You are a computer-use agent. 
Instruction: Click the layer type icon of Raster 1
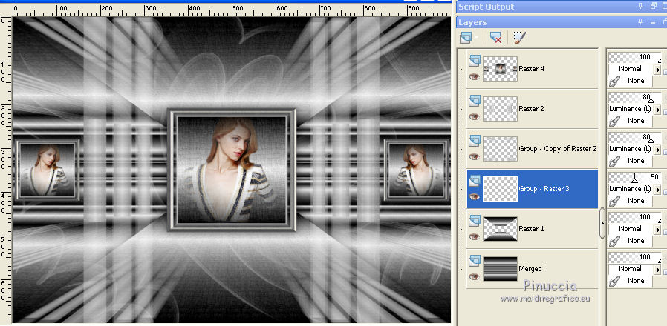point(475,221)
